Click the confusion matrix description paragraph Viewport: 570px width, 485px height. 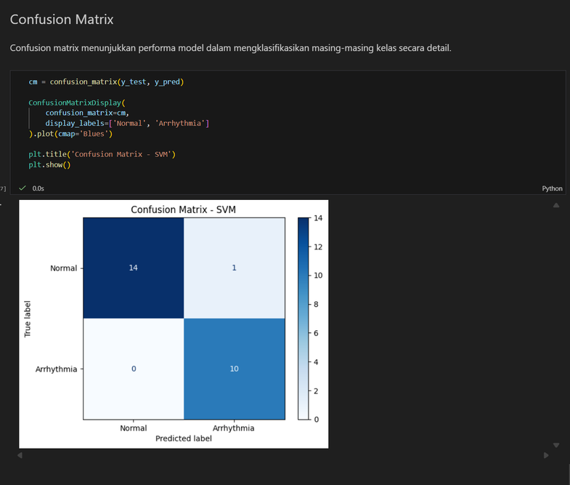point(230,48)
